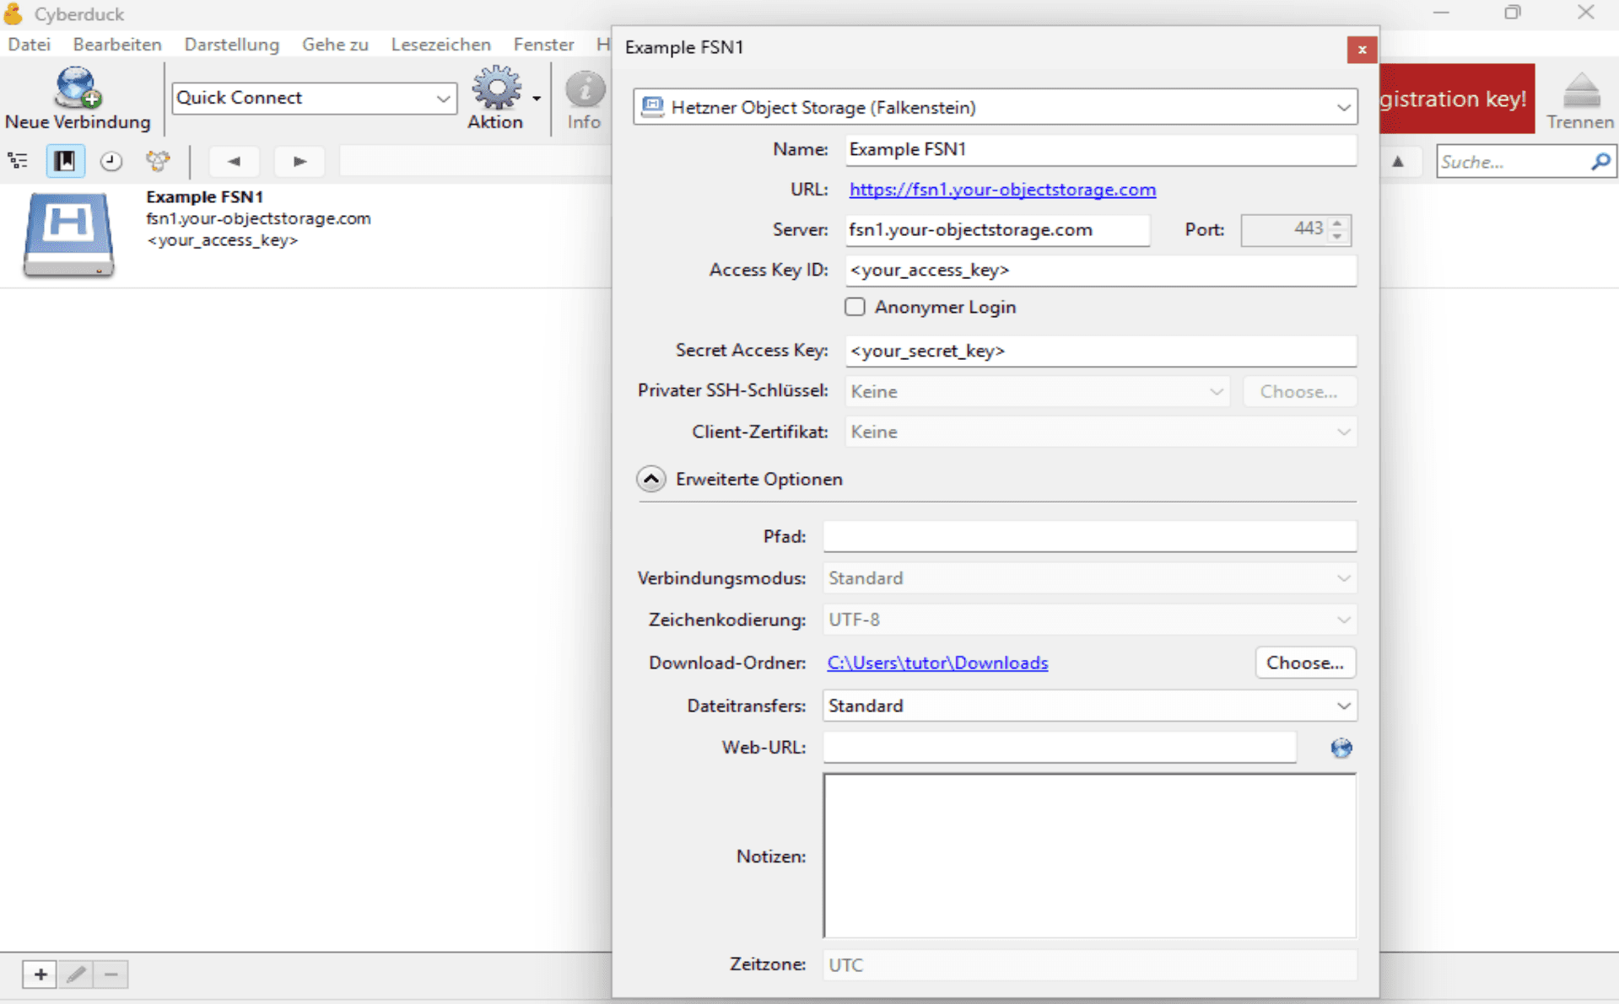Collapse the Erweiterte Optionen section
This screenshot has height=1004, width=1619.
(x=650, y=479)
